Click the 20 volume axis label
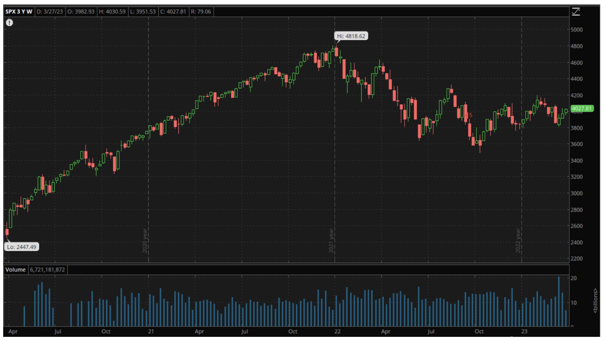The height and width of the screenshot is (341, 606). [x=574, y=278]
